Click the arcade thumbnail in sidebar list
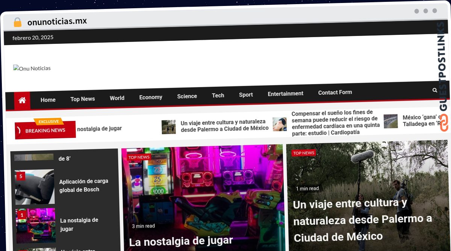The width and height of the screenshot is (451, 251). coord(36,226)
